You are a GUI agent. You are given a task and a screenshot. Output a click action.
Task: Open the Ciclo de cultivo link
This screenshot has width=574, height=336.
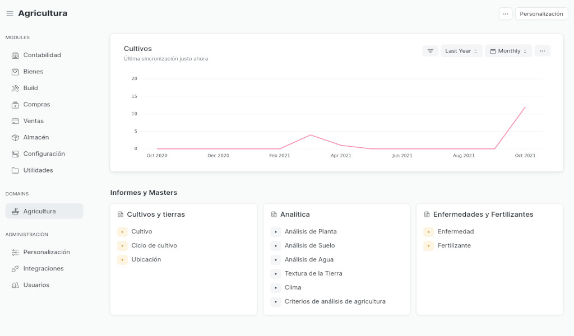pos(154,246)
